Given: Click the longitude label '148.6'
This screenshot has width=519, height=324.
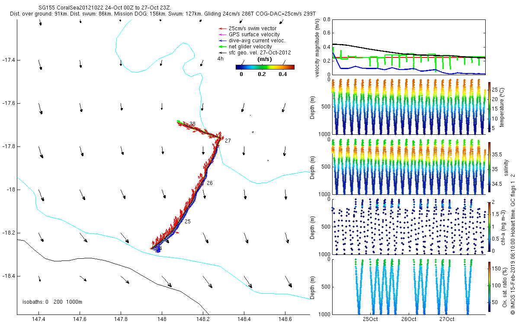Looking at the screenshot, I should [x=285, y=319].
